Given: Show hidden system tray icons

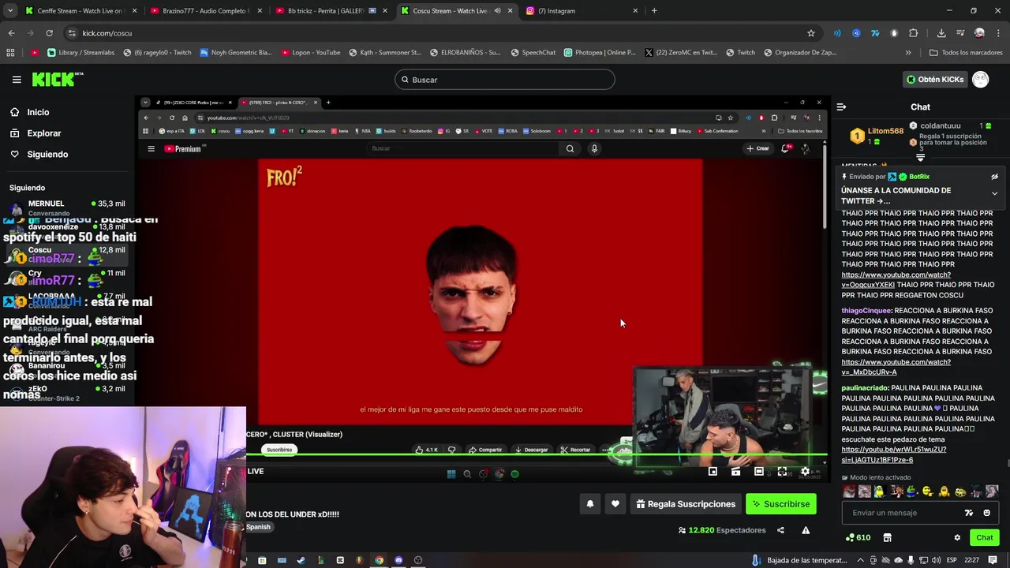Looking at the screenshot, I should click(861, 560).
